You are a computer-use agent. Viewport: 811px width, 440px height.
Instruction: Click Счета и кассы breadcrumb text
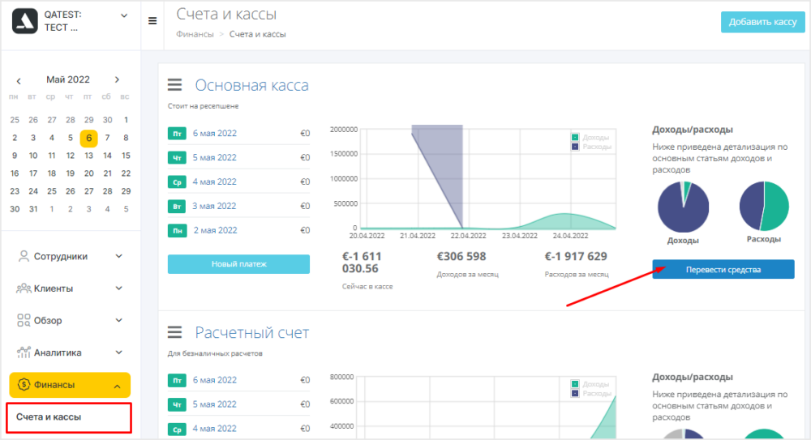(258, 34)
